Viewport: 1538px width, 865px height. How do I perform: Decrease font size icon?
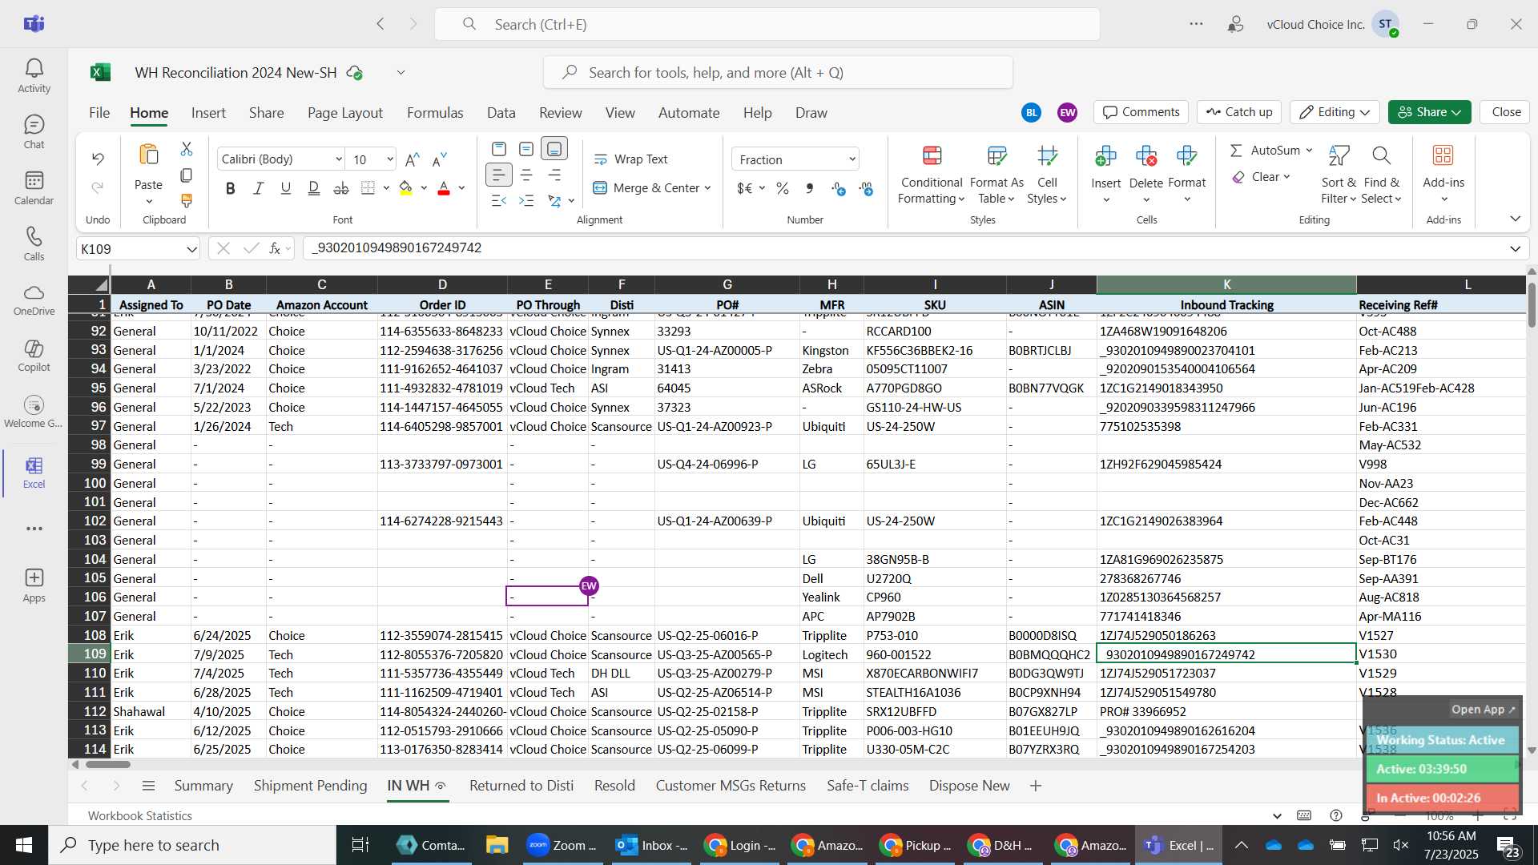(x=439, y=159)
